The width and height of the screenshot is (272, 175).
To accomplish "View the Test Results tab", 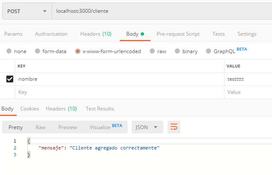I will click(100, 108).
